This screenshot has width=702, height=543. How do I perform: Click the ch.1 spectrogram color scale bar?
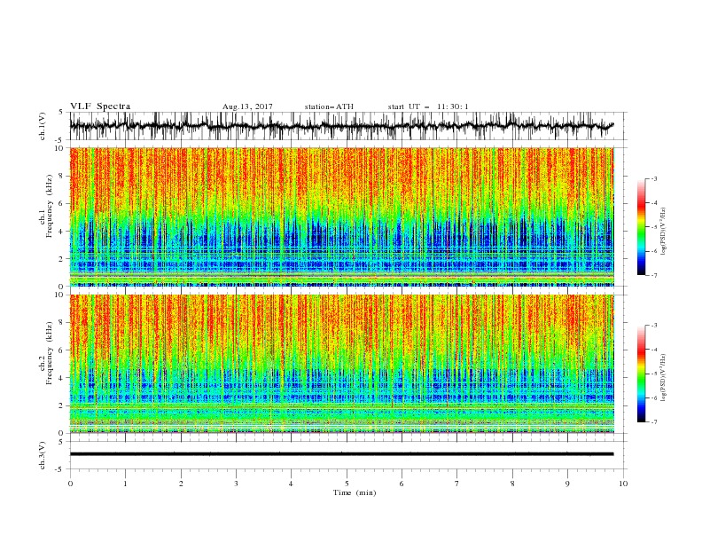tap(641, 227)
